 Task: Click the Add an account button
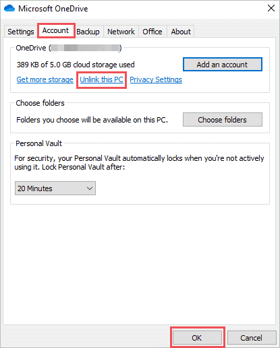(223, 65)
